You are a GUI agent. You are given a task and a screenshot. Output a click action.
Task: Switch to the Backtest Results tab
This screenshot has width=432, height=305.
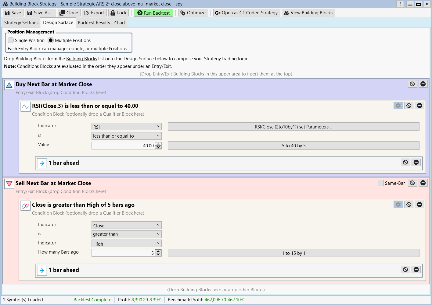pos(94,23)
